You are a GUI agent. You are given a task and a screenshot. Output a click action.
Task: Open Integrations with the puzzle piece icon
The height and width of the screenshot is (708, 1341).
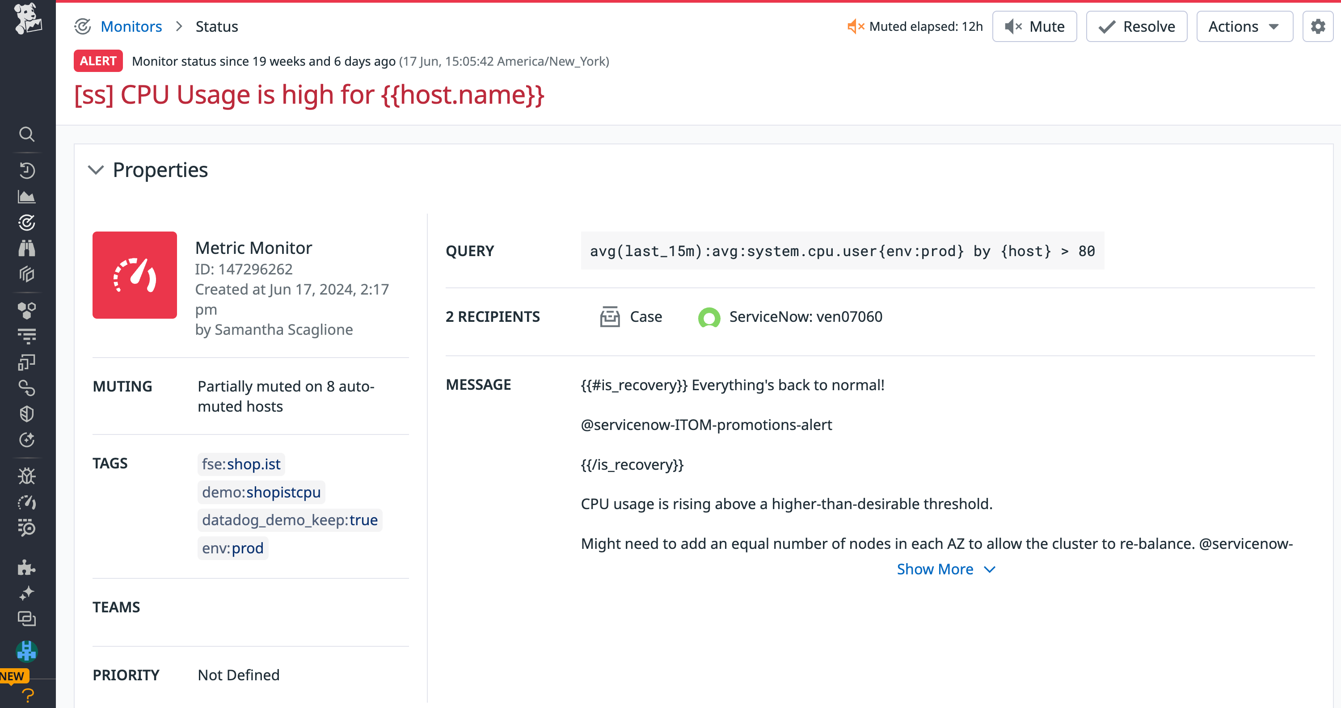pyautogui.click(x=27, y=568)
